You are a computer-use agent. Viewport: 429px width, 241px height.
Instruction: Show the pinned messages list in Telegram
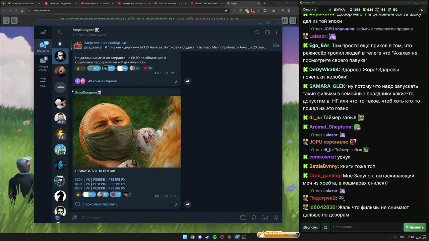point(276,45)
